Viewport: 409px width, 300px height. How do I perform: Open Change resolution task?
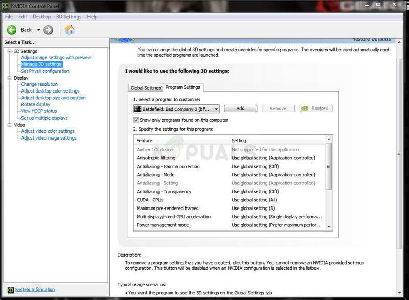39,84
